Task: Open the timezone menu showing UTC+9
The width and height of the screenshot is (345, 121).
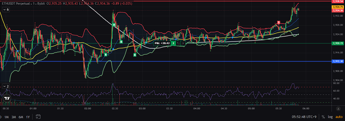Action: coord(304,117)
